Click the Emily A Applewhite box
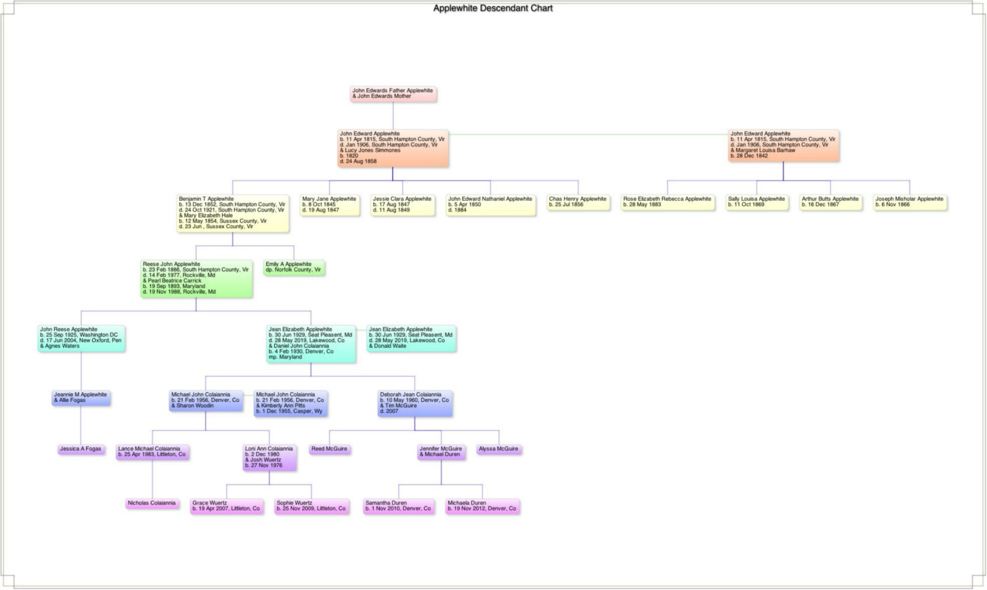The height and width of the screenshot is (590, 987). click(294, 267)
